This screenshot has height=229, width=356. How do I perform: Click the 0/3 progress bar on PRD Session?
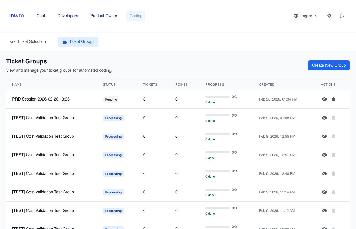coord(218,97)
